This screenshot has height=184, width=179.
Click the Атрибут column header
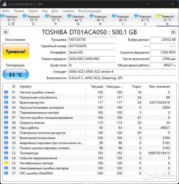pyautogui.click(x=52, y=87)
